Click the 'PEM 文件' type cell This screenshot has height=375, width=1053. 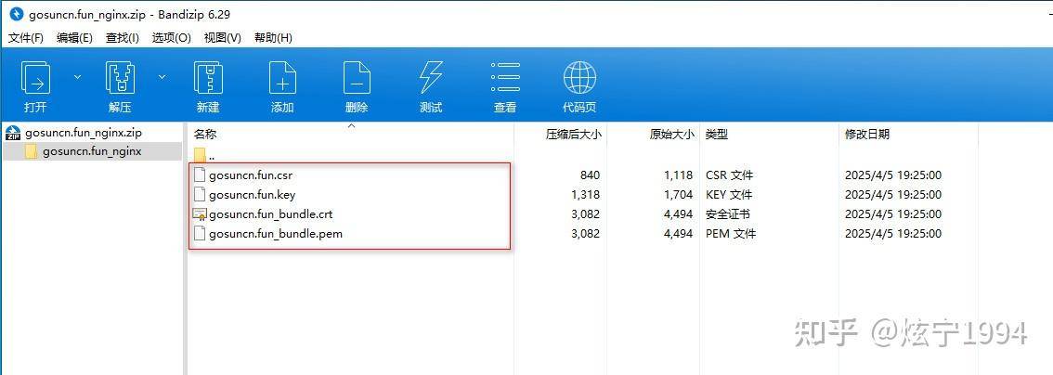(x=730, y=234)
